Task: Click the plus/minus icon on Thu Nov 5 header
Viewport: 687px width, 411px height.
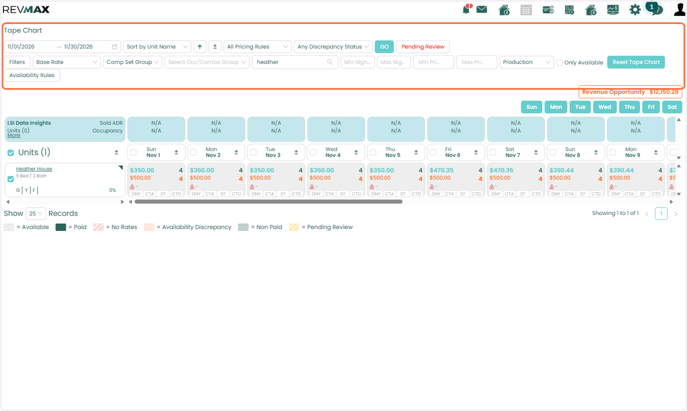Action: tap(416, 153)
